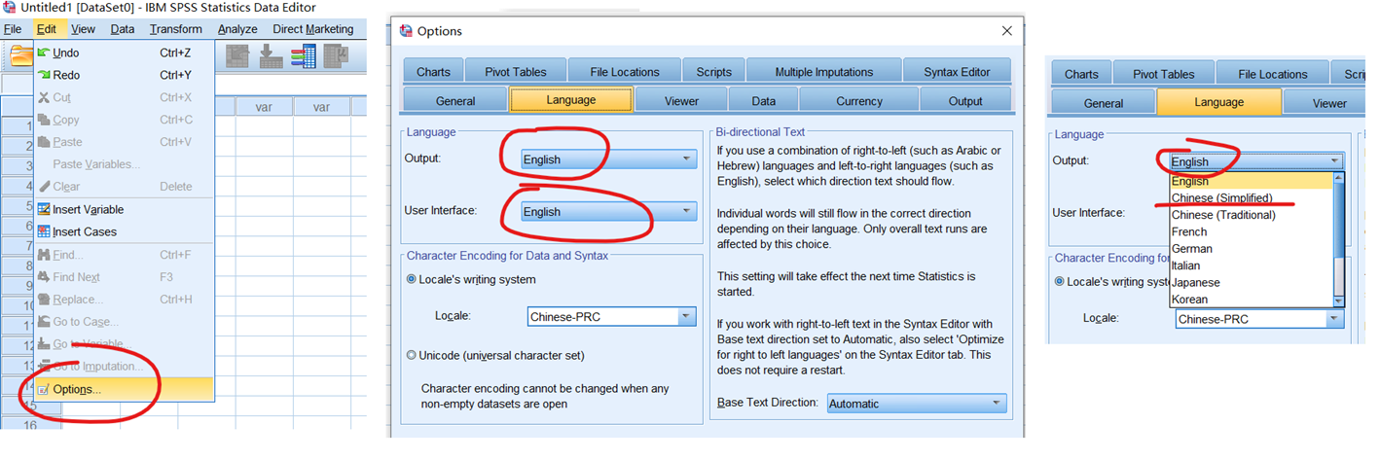This screenshot has height=460, width=1380.
Task: Click the Insert Cases menu icon
Action: [44, 231]
